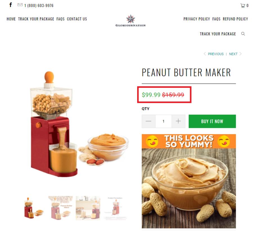The image size is (253, 232).
Task: Open the shopping cart icon
Action: coord(243,6)
